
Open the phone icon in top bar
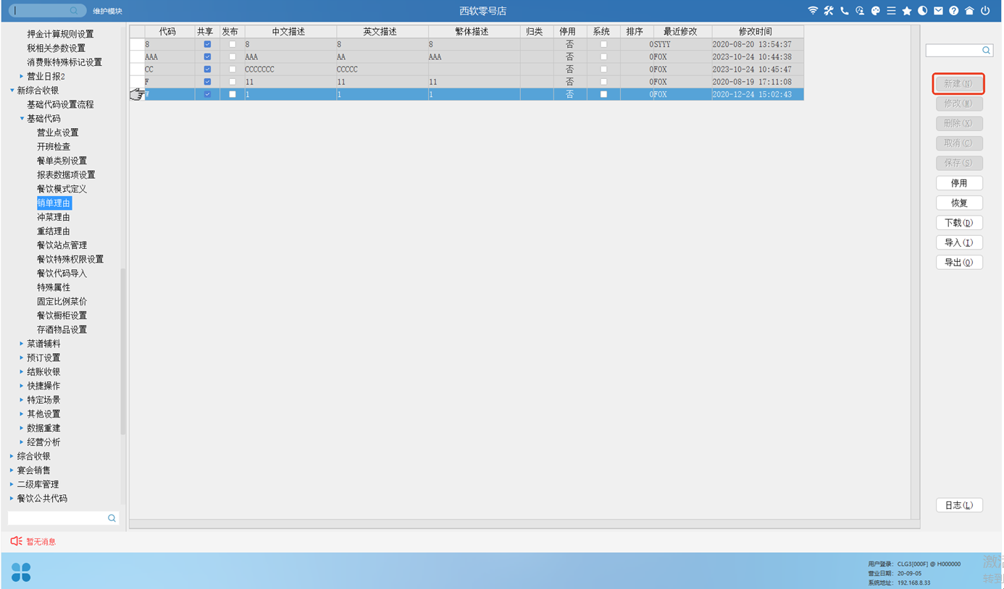click(844, 11)
